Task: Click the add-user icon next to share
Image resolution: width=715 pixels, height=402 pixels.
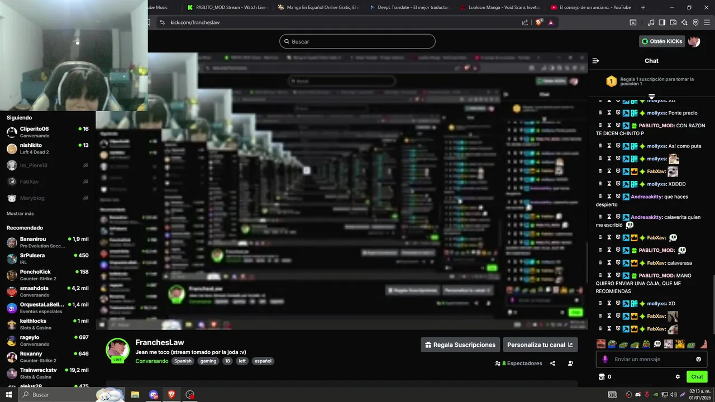Action: 570,363
